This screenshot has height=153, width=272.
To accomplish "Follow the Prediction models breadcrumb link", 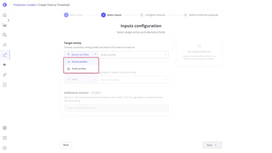I will coord(24,5).
